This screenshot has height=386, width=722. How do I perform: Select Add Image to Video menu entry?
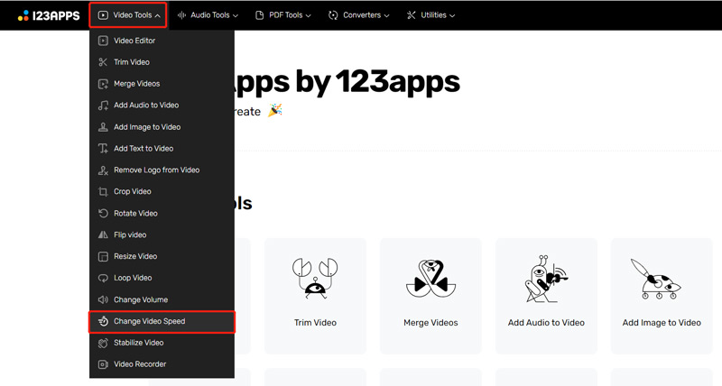click(x=162, y=127)
